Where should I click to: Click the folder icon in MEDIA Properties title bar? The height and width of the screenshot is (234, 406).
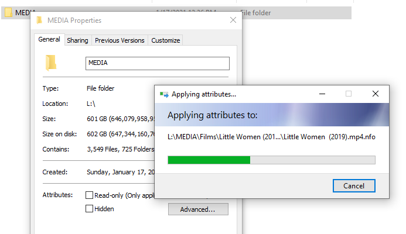click(39, 20)
